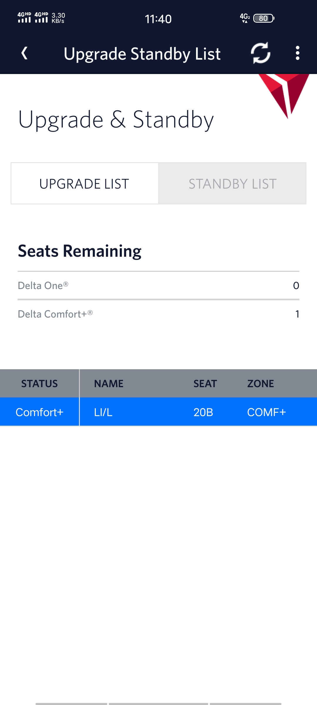Image resolution: width=317 pixels, height=705 pixels.
Task: Tap the NAME column header
Action: pos(109,384)
